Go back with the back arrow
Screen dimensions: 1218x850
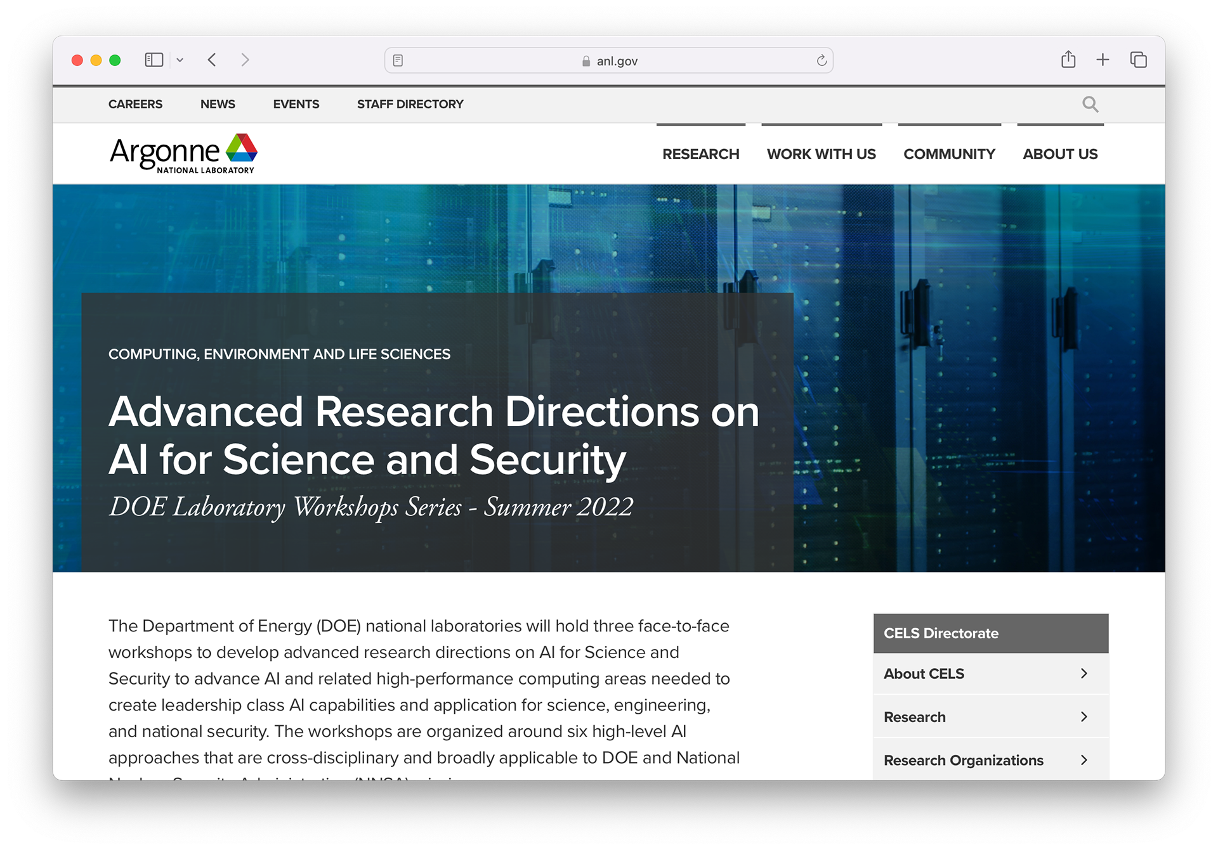[x=213, y=60]
